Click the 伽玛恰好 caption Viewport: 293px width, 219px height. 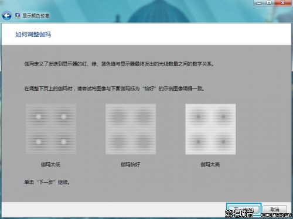[130, 165]
